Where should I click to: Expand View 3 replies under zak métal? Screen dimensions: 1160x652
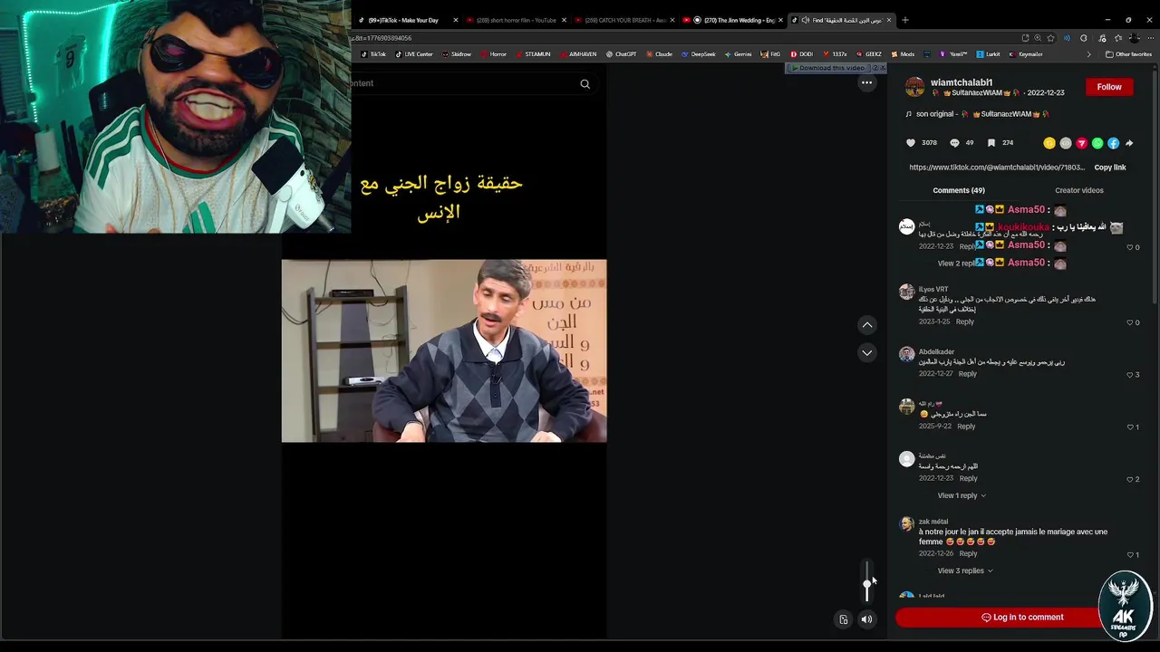965,570
